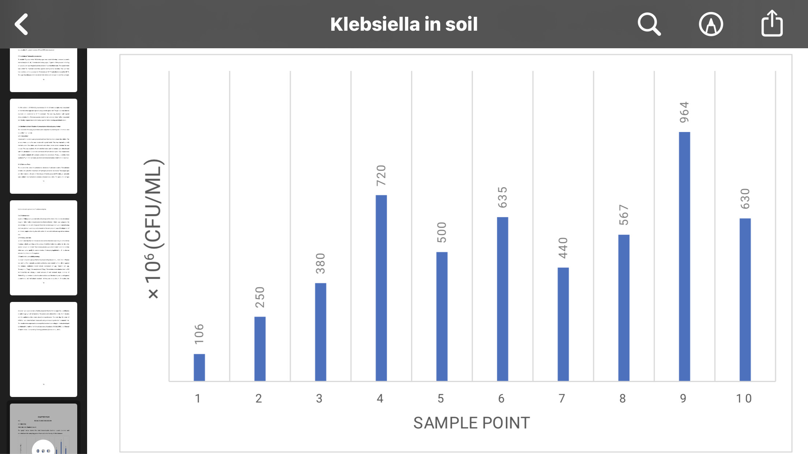Tap the back arrow icon
Viewport: 808px width, 454px height.
(x=22, y=24)
